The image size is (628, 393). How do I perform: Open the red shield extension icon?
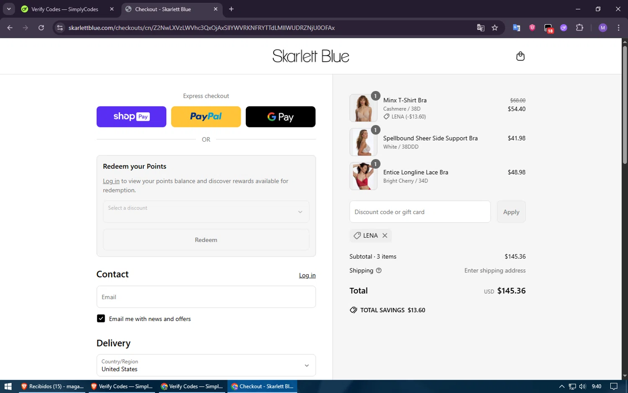point(532,28)
